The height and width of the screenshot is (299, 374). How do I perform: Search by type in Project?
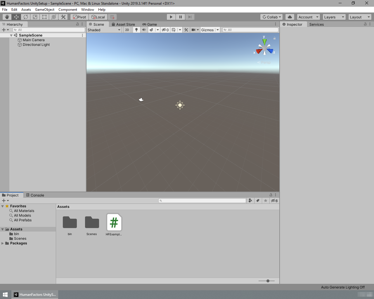250,201
